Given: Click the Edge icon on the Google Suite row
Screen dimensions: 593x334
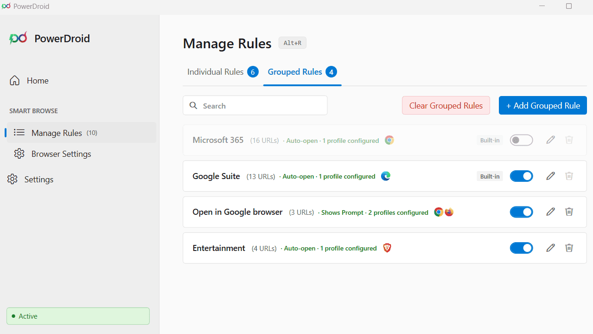Looking at the screenshot, I should (386, 176).
